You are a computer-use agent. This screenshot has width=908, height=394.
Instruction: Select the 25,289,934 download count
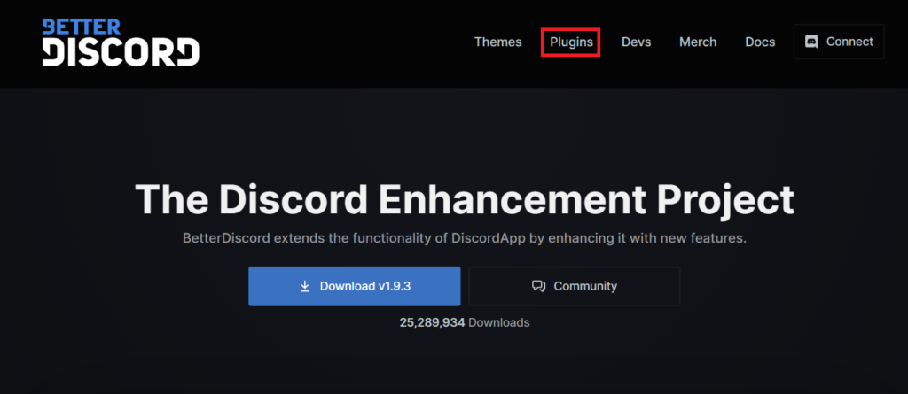coord(432,323)
